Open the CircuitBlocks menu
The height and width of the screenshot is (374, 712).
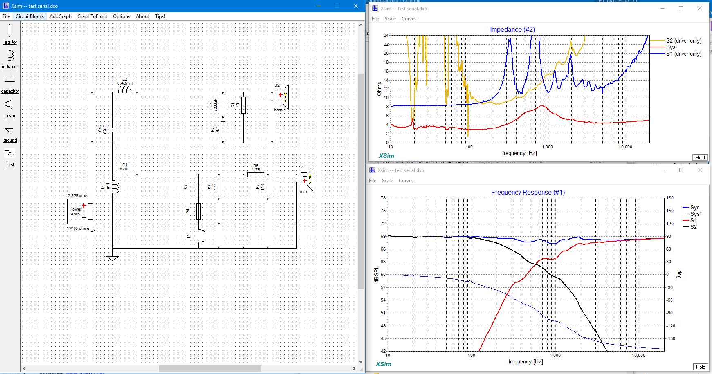pyautogui.click(x=29, y=16)
